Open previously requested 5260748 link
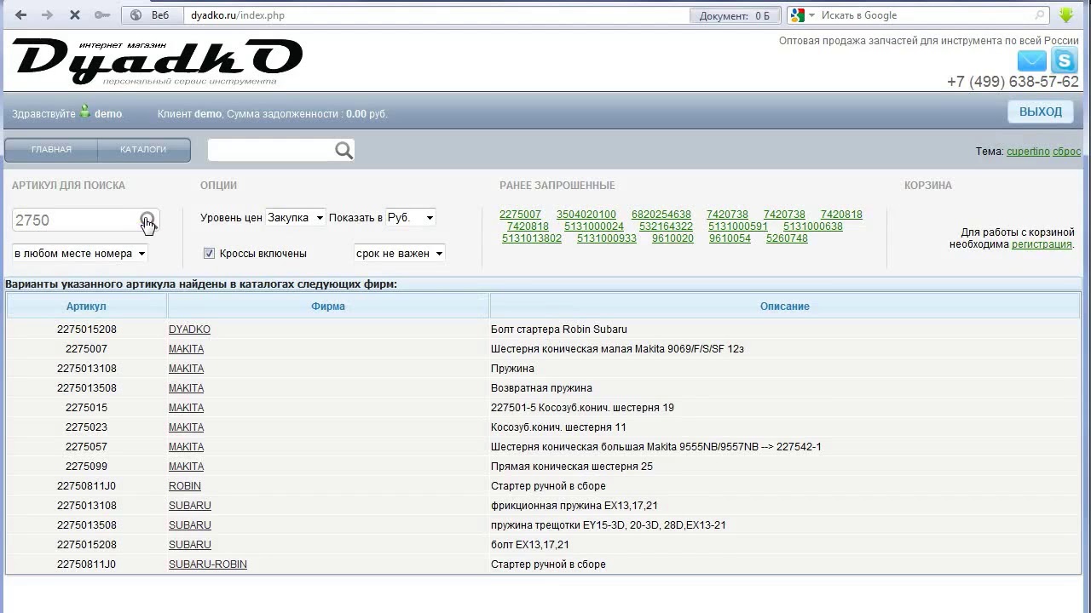This screenshot has width=1091, height=613. 787,238
